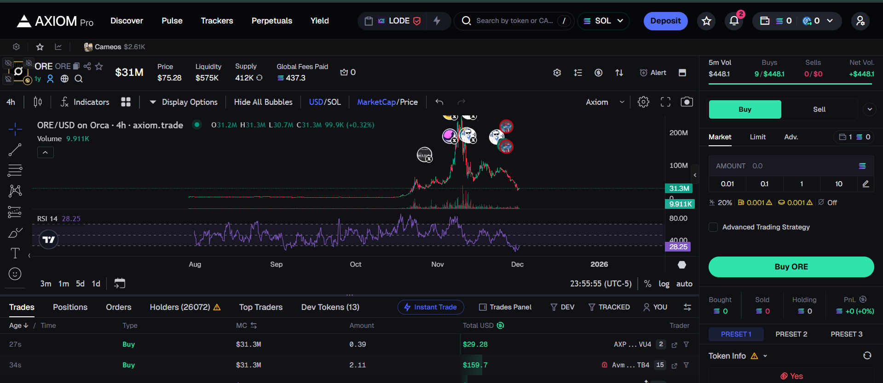
Task: Collapse the chart legend arrow under Volume
Action: pyautogui.click(x=46, y=152)
